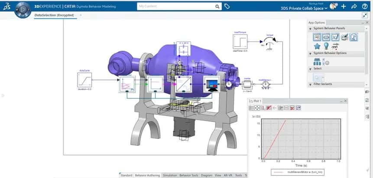This screenshot has width=373, height=178.
Task: Click the red X delete icon in Plot toolbar
Action: 292,108
